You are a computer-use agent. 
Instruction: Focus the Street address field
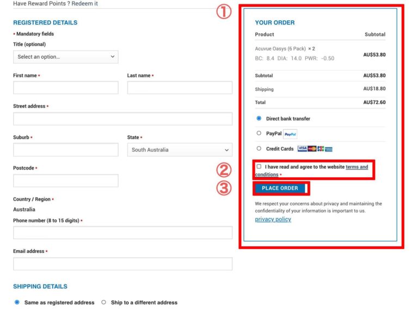click(x=122, y=118)
